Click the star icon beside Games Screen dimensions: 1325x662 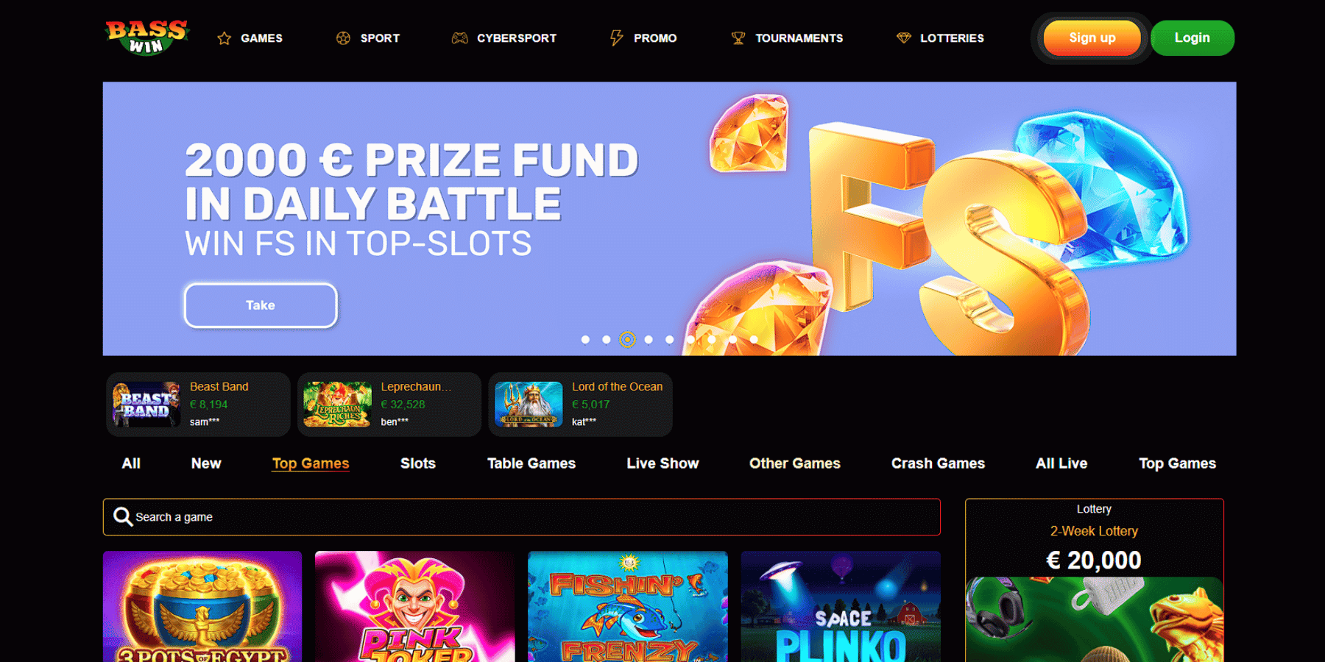(x=225, y=38)
